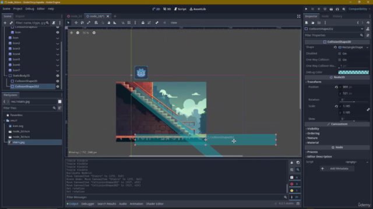Click the Debug Color swatch
373x209 pixels.
(x=354, y=72)
